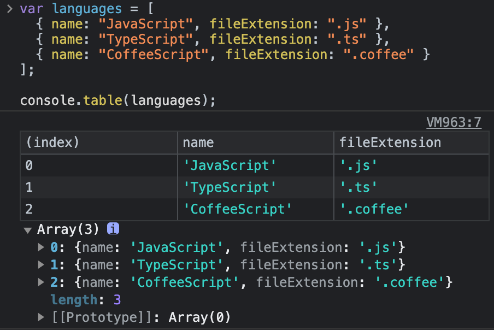
Task: Sort table by the name column header
Action: (256, 143)
